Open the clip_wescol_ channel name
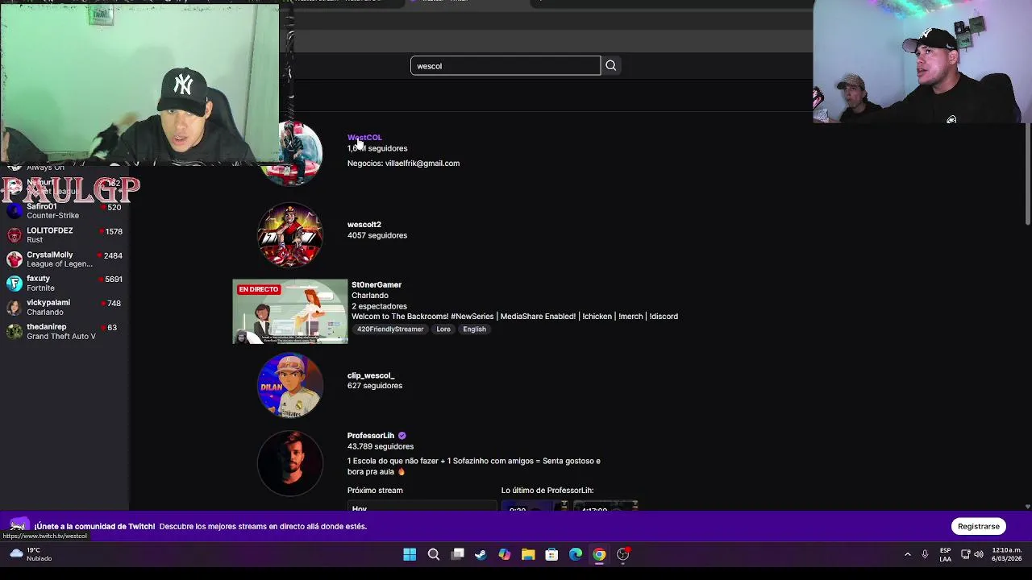This screenshot has height=580, width=1032. tap(371, 375)
